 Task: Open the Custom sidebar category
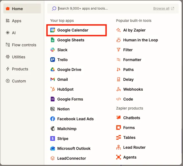pyautogui.click(x=22, y=81)
